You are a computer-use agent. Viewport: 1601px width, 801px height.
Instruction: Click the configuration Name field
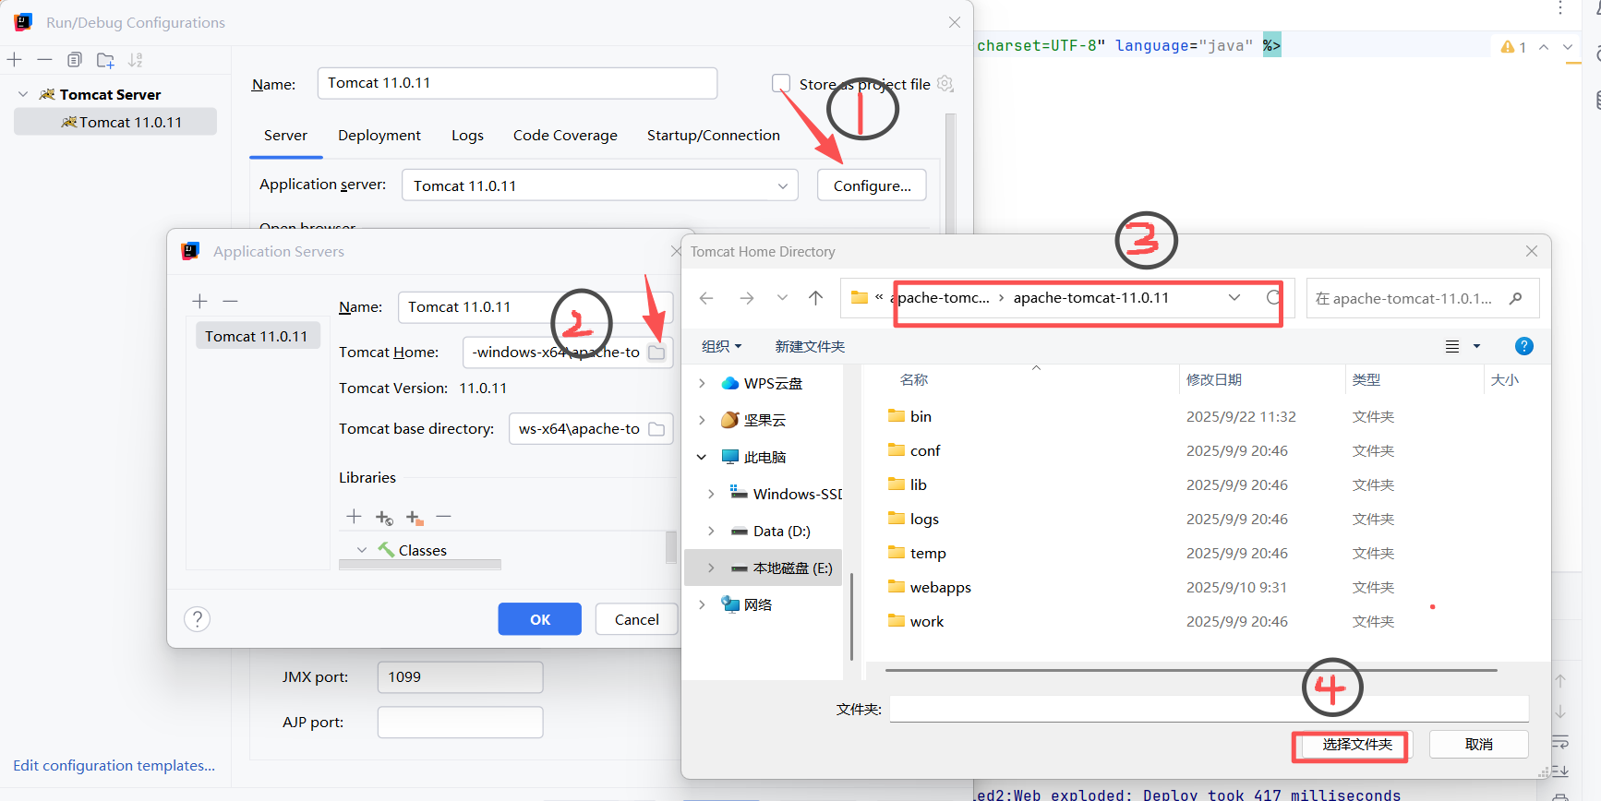click(x=517, y=83)
